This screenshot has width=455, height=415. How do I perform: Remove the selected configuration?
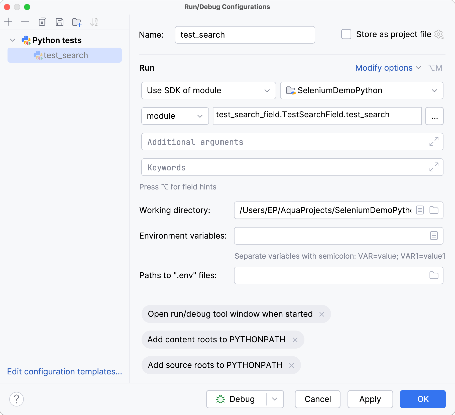25,22
